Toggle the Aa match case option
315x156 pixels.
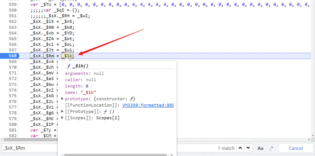(260, 148)
